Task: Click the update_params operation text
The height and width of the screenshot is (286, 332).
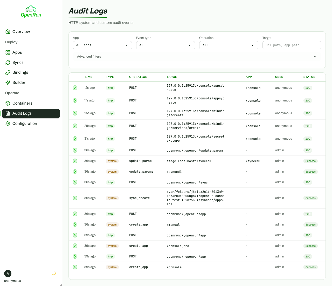Action: (141, 172)
